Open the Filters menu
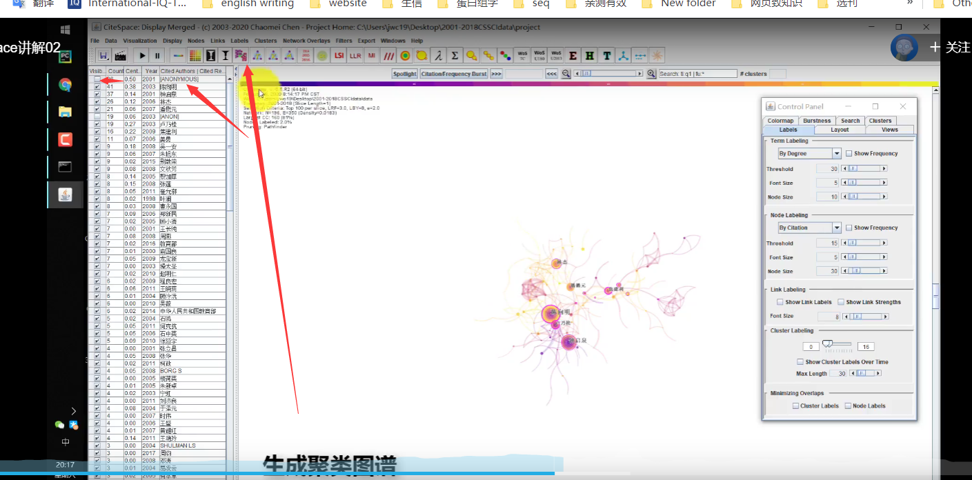This screenshot has height=480, width=972. [344, 41]
